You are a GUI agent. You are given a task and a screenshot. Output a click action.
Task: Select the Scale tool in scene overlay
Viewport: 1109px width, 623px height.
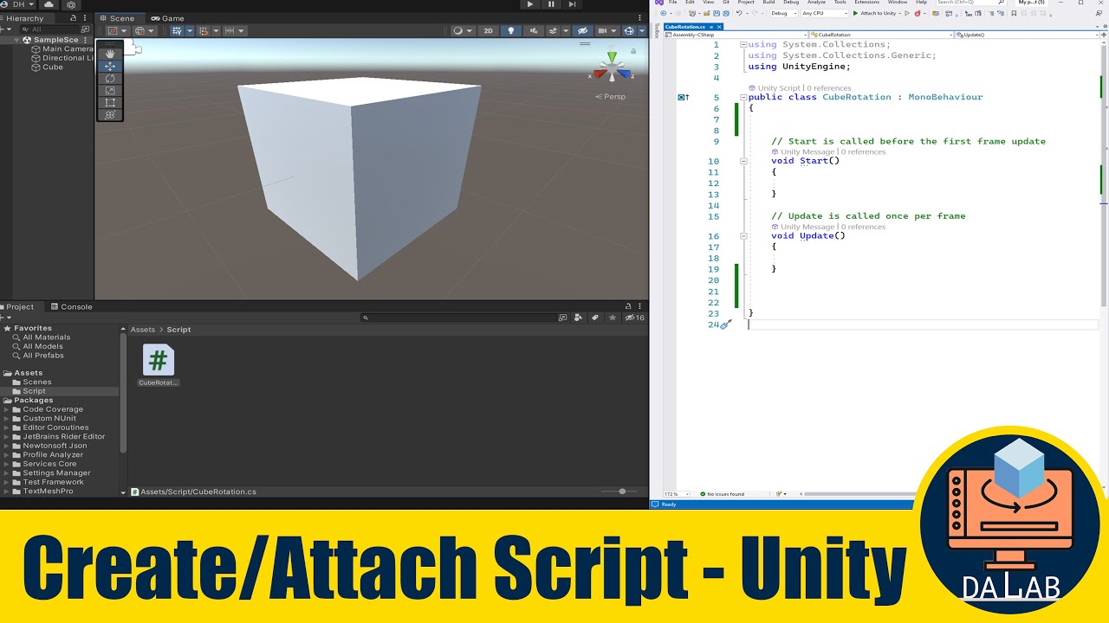(x=110, y=90)
